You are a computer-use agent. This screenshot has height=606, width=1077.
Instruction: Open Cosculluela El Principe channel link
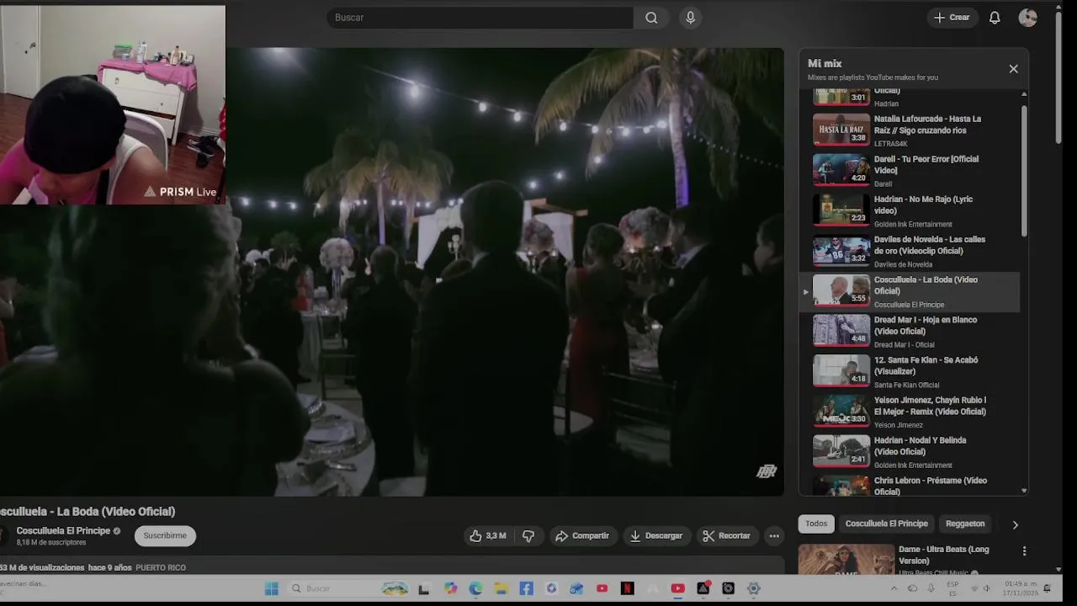click(63, 531)
